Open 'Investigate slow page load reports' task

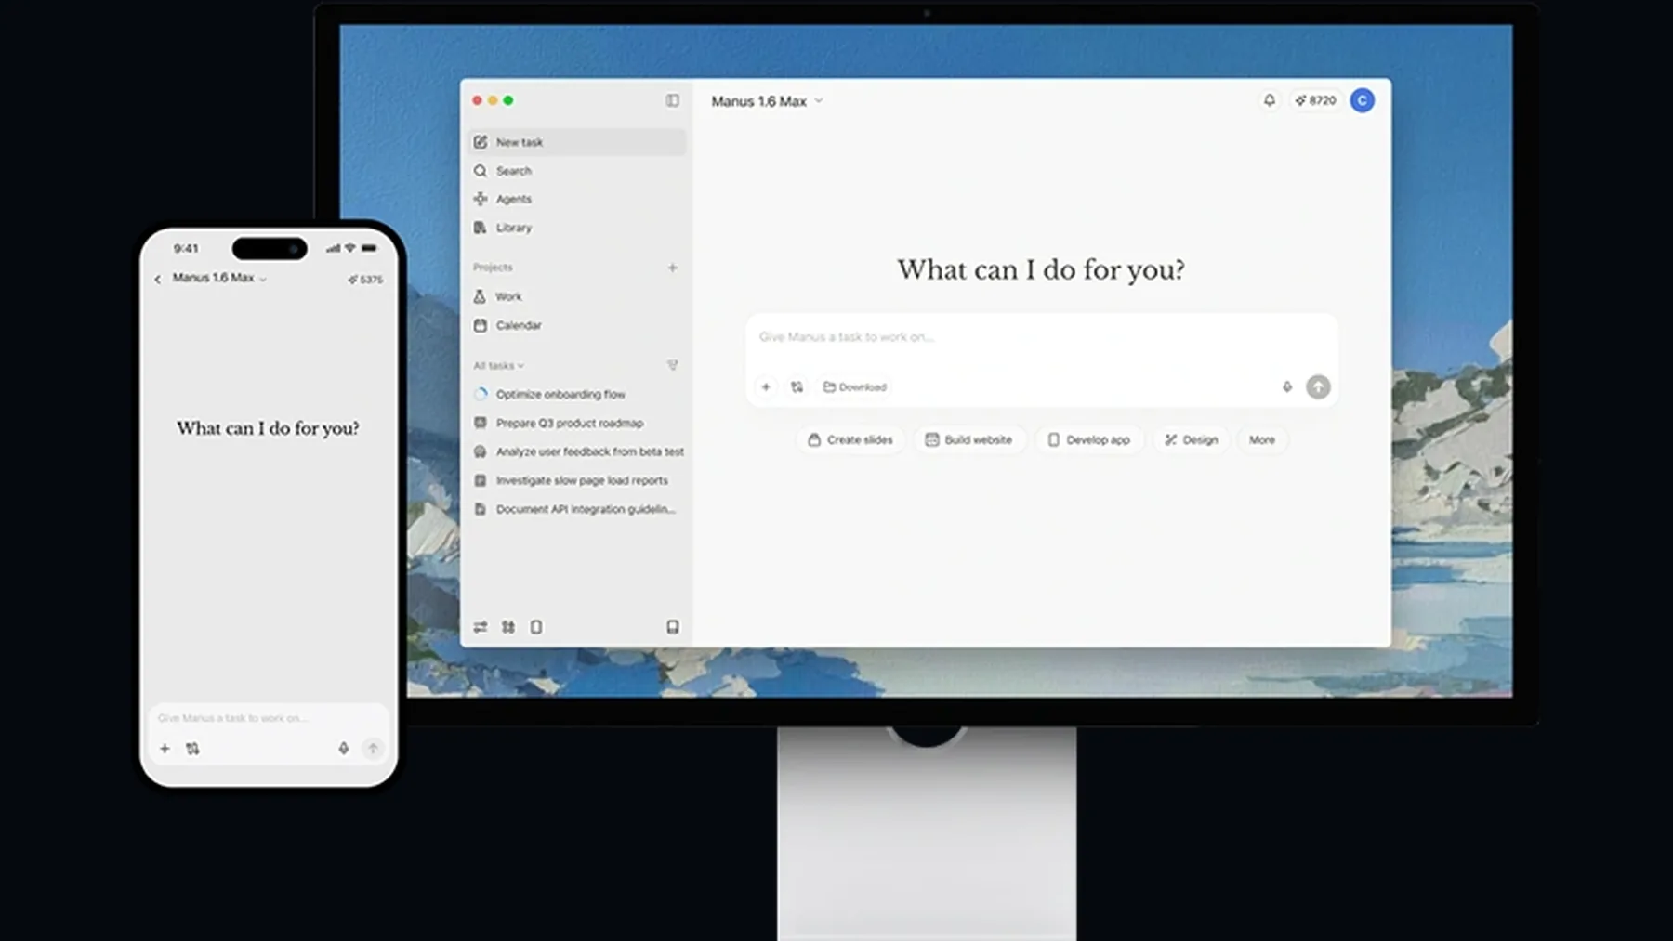(x=577, y=480)
